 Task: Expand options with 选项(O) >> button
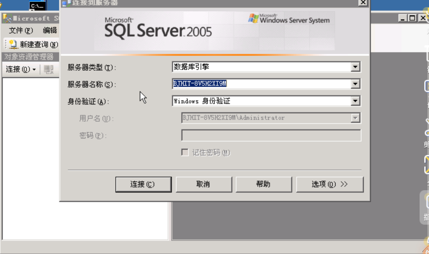(x=330, y=184)
